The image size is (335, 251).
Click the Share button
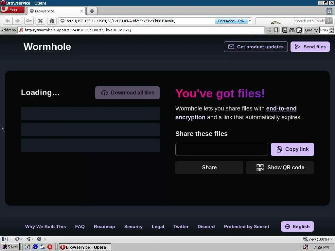209,168
